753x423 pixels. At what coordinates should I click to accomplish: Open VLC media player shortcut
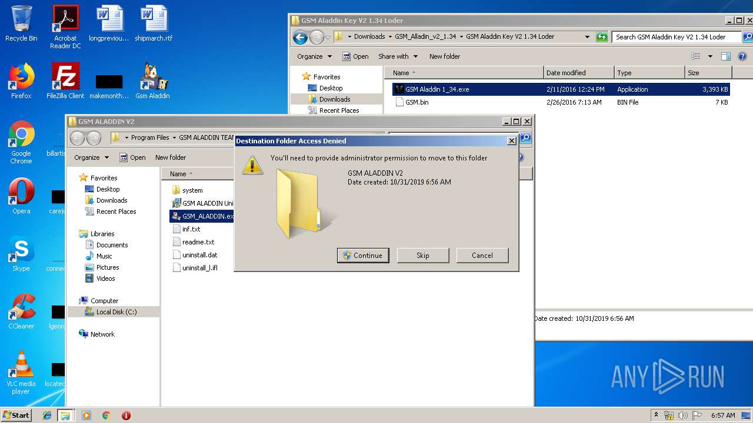pos(21,372)
